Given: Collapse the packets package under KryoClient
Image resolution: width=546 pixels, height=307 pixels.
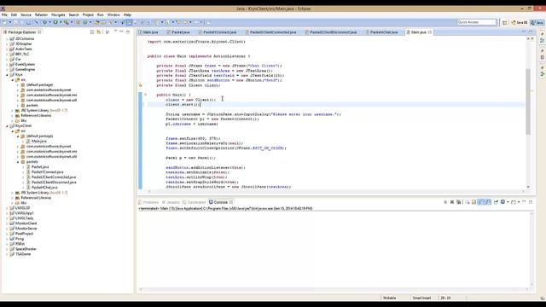Looking at the screenshot, I should (18, 162).
